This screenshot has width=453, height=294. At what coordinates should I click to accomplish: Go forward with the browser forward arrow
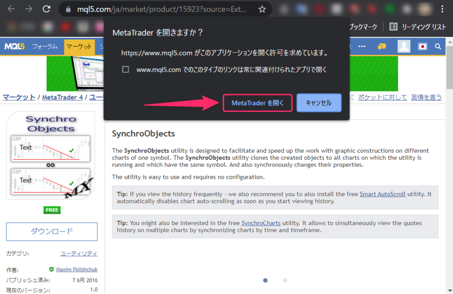pyautogui.click(x=29, y=9)
